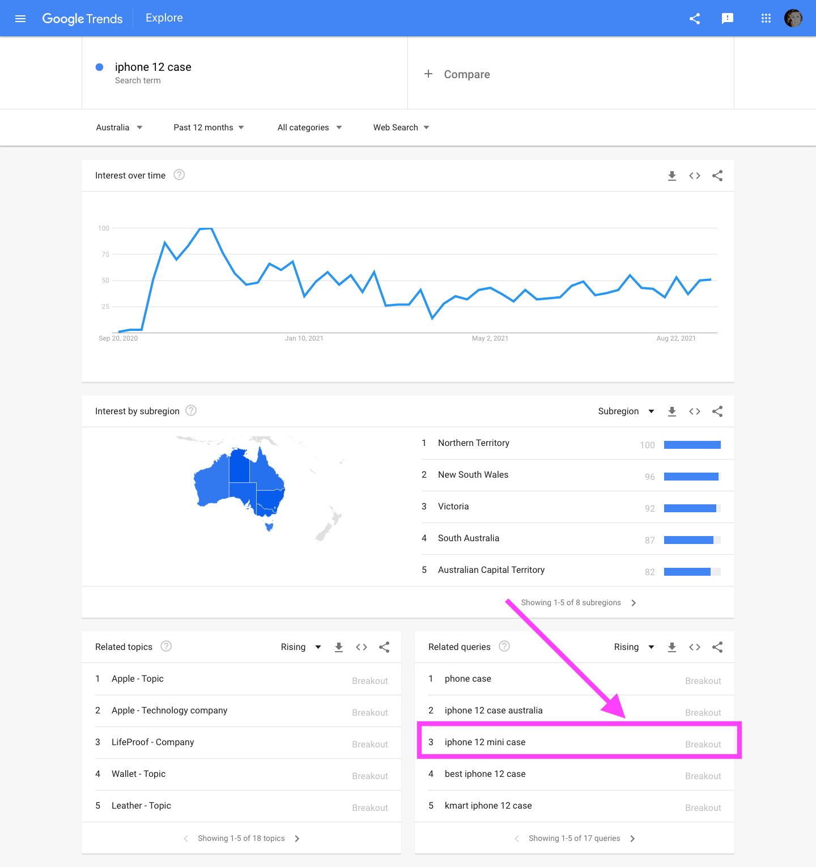Share the Interest over time chart
The width and height of the screenshot is (816, 867).
pos(717,176)
